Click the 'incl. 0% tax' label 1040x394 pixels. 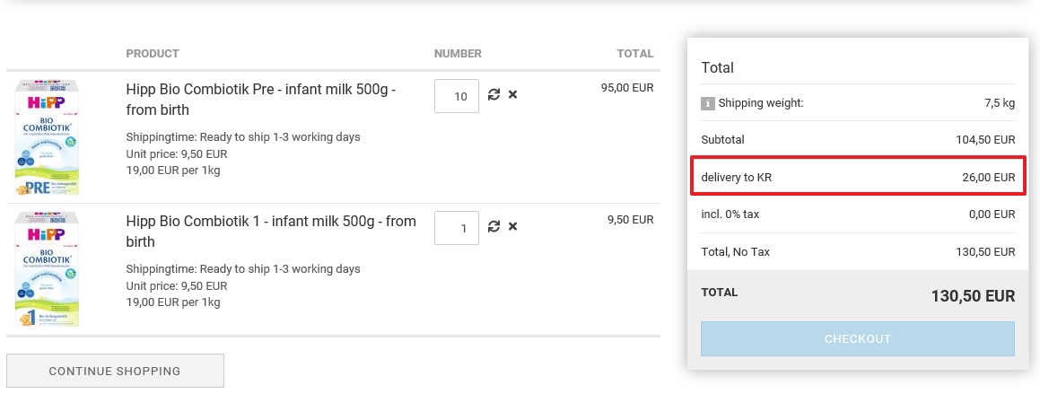coord(730,215)
